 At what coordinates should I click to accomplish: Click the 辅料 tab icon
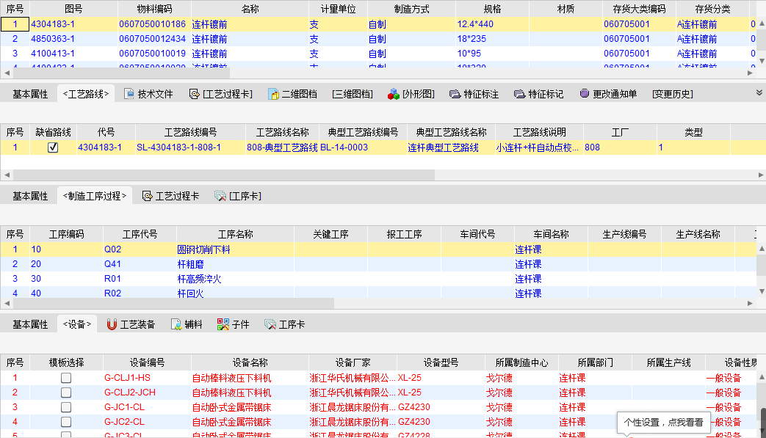(176, 324)
